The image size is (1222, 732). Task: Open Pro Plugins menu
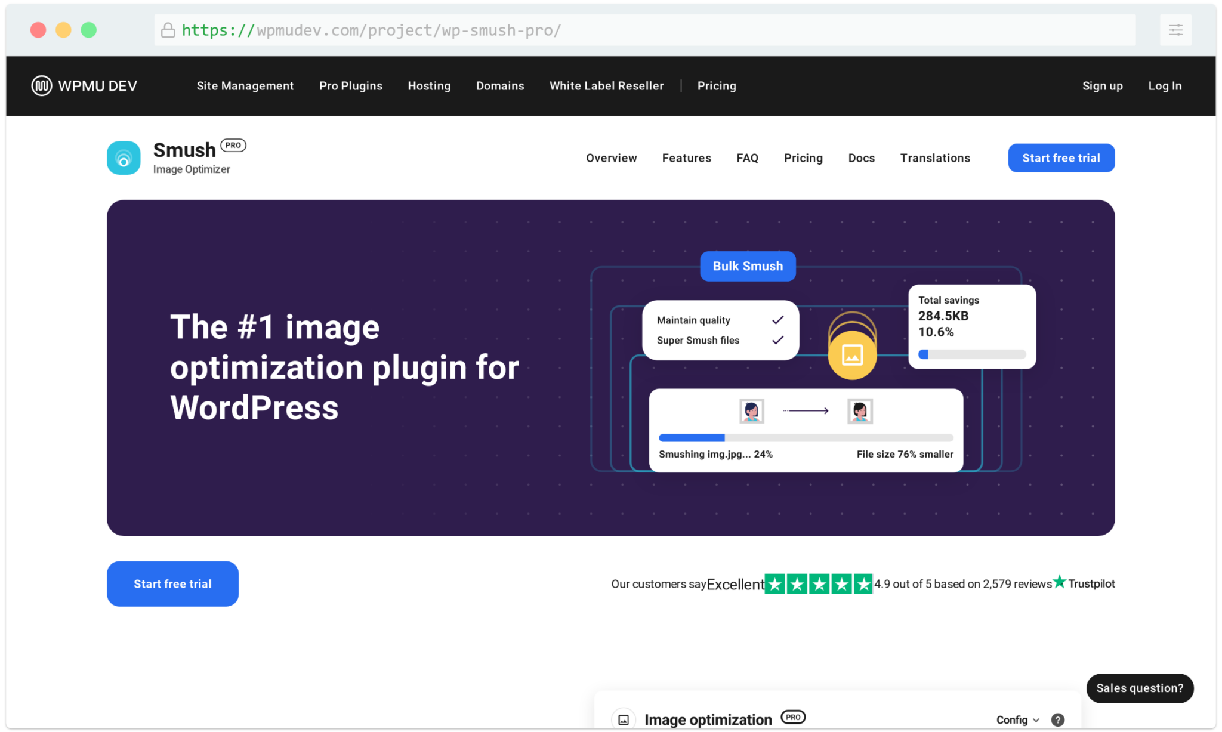[x=351, y=86]
